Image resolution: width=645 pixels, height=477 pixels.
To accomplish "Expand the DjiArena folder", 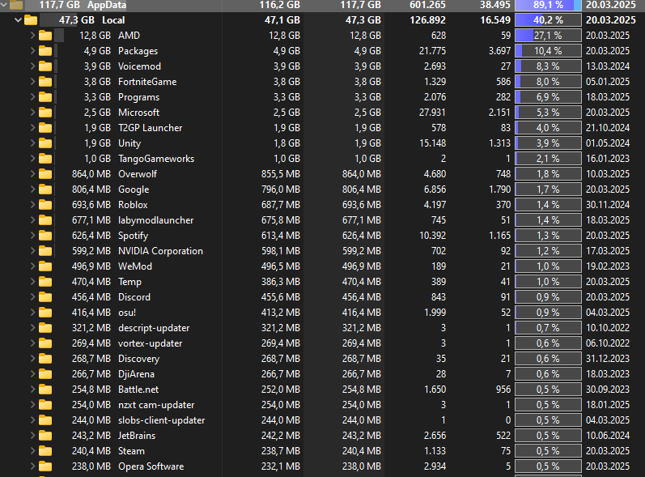I will [x=32, y=374].
